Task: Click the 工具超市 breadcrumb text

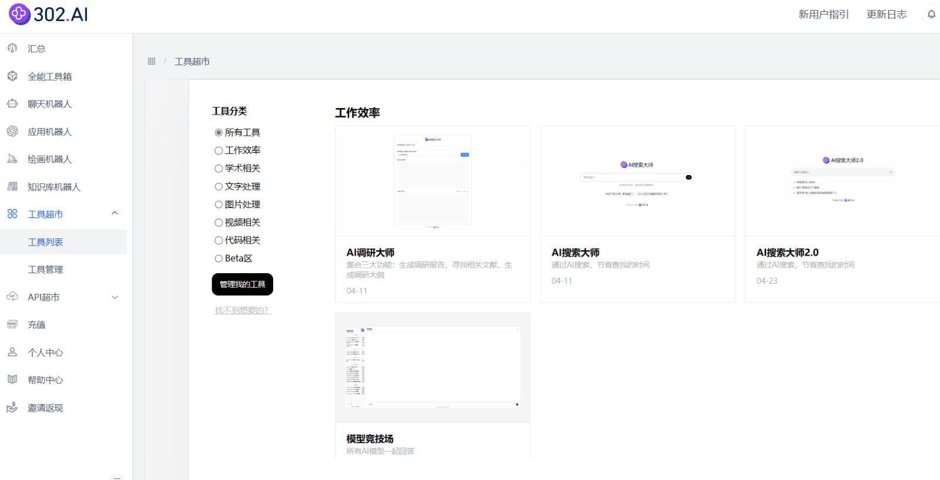Action: [192, 61]
